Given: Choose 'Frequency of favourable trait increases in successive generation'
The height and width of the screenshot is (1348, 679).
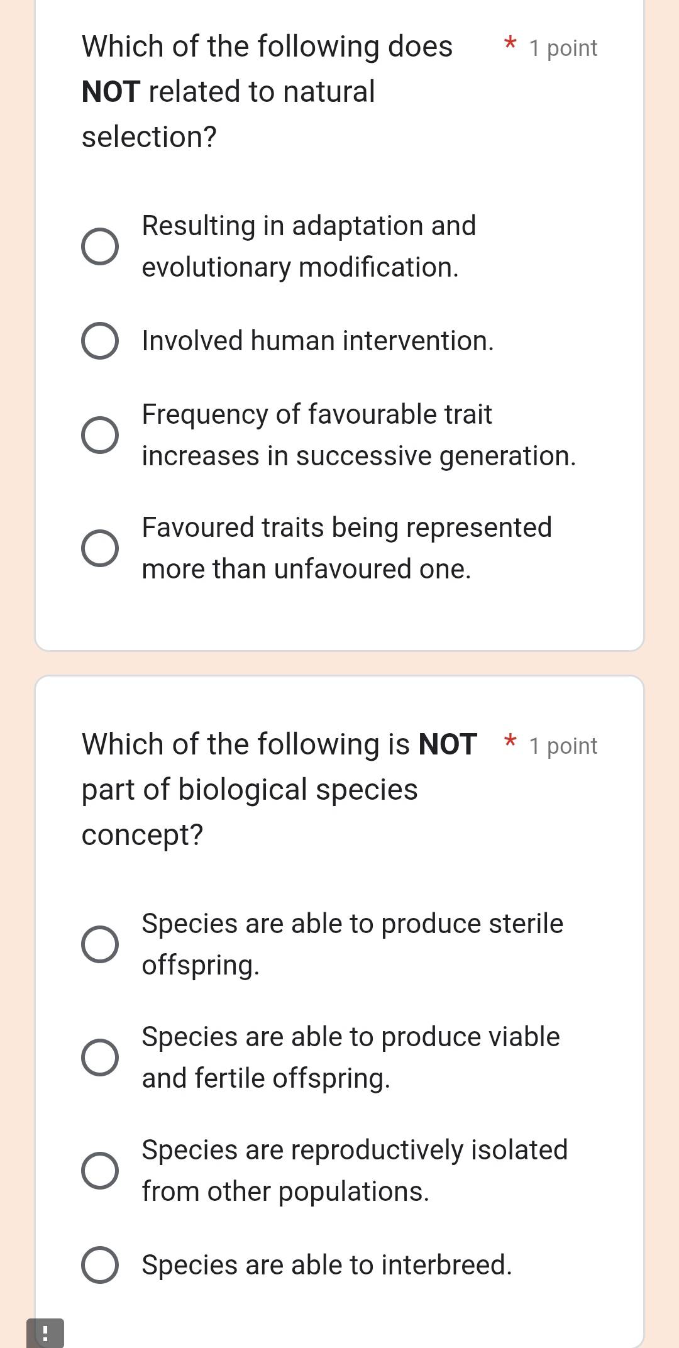Looking at the screenshot, I should click(101, 434).
